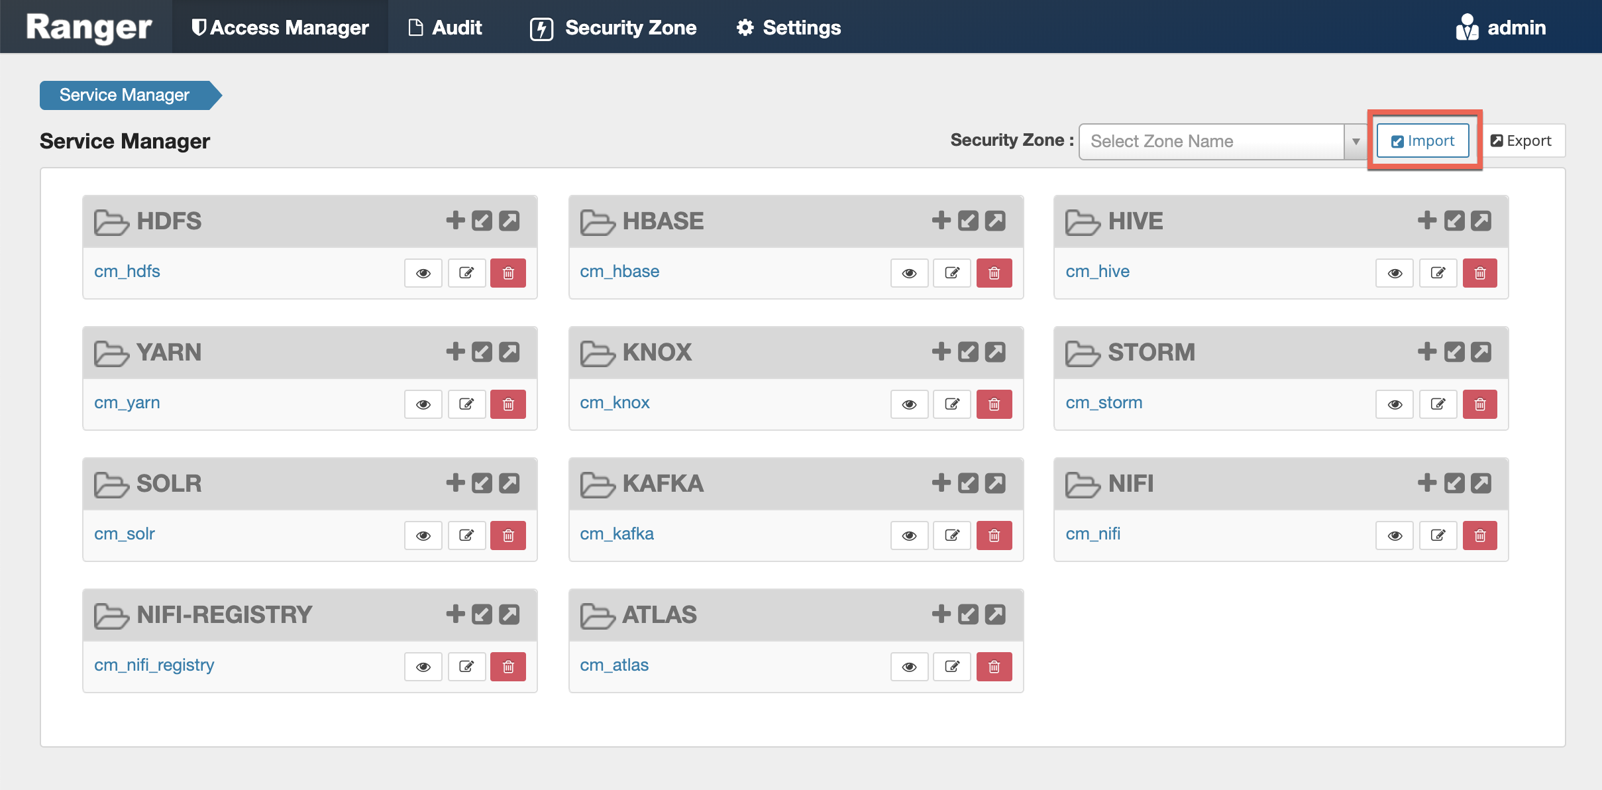Add a new NIFI-REGISTRY service with plus icon
The image size is (1602, 790).
pos(455,614)
